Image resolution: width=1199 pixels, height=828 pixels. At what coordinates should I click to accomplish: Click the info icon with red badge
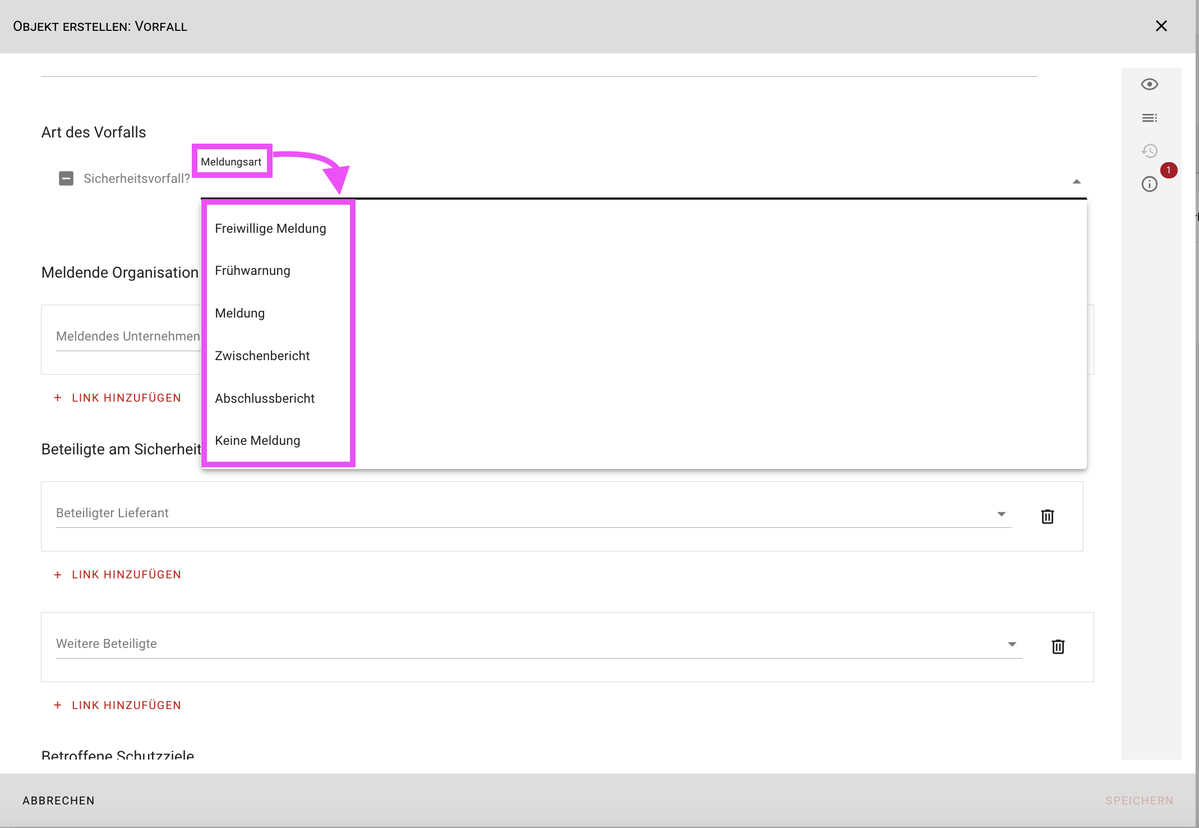tap(1149, 184)
